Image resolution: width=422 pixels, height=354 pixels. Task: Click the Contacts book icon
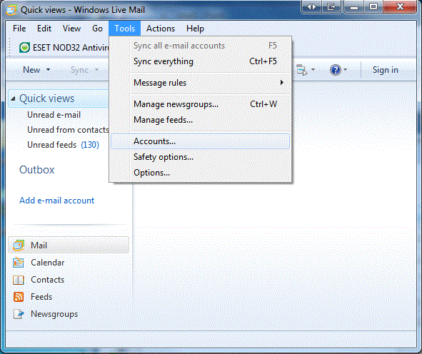(x=19, y=280)
